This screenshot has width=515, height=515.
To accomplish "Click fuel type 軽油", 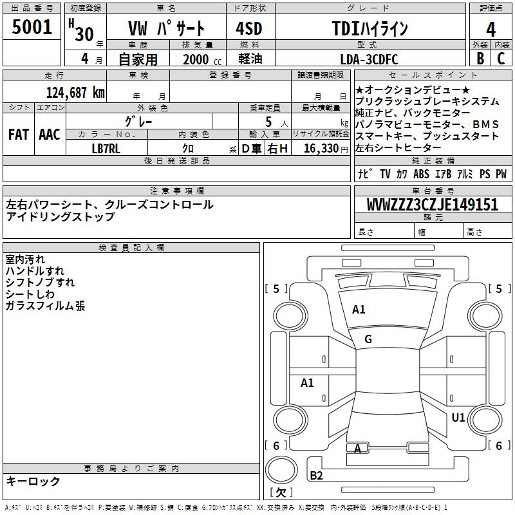I will click(x=250, y=59).
